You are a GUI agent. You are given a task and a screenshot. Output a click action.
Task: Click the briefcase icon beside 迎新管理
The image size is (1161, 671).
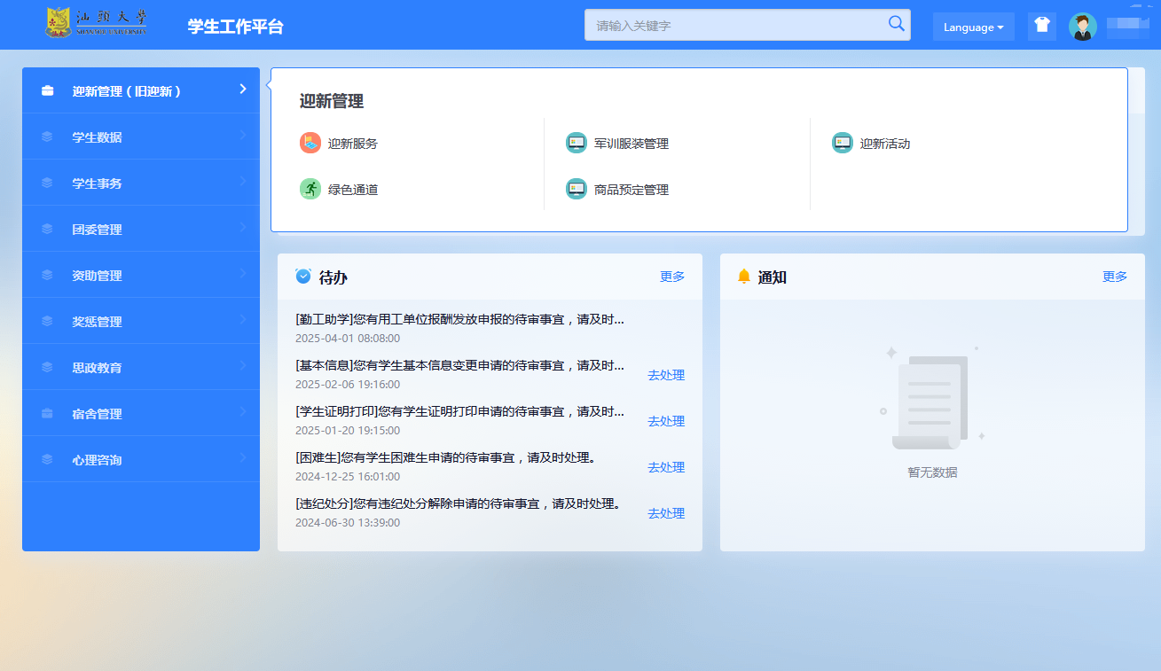click(x=48, y=91)
